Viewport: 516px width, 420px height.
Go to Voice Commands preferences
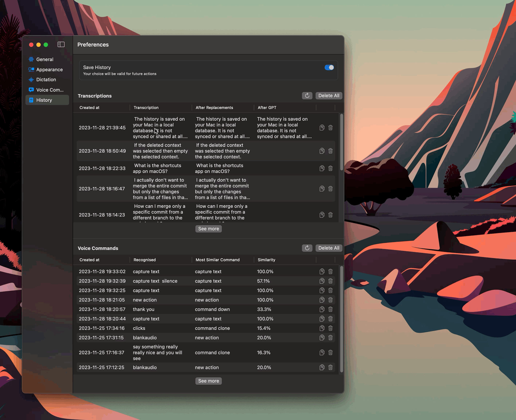50,90
